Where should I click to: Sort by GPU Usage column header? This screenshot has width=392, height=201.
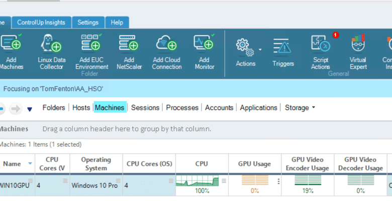[x=254, y=164]
